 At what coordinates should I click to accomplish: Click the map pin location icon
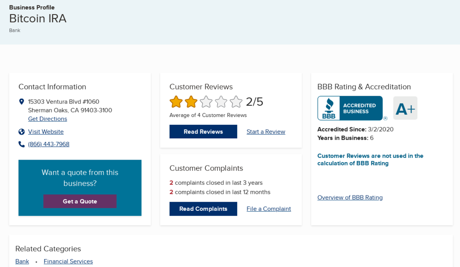pos(21,101)
